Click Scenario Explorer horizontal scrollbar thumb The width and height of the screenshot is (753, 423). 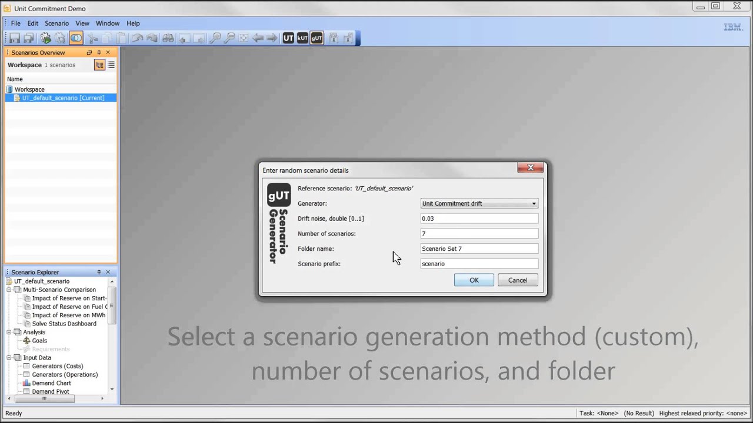(x=44, y=399)
